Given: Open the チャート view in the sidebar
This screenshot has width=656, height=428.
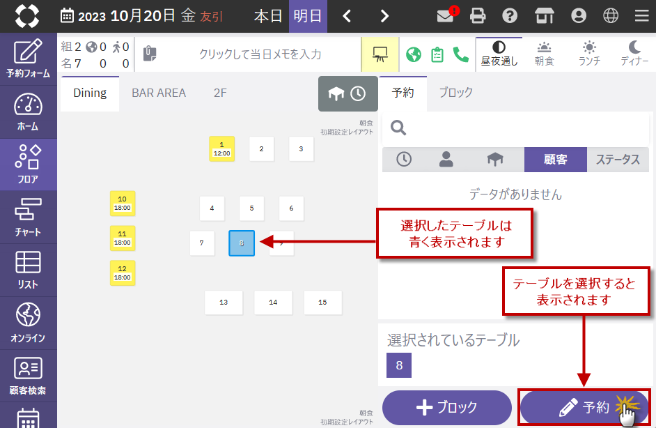Looking at the screenshot, I should pyautogui.click(x=28, y=217).
